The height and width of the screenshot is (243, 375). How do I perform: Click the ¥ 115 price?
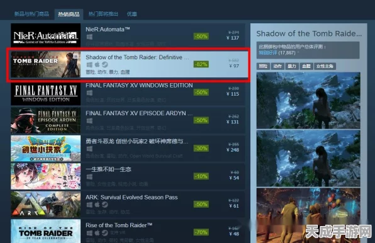pyautogui.click(x=233, y=94)
